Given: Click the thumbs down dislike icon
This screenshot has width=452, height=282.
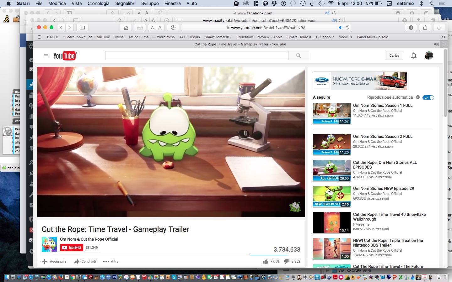Looking at the screenshot, I should coord(287,261).
